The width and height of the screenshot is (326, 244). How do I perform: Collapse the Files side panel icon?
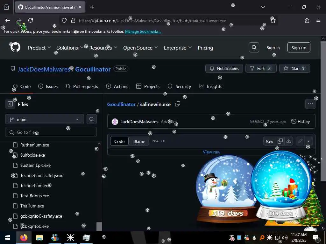coord(10,104)
